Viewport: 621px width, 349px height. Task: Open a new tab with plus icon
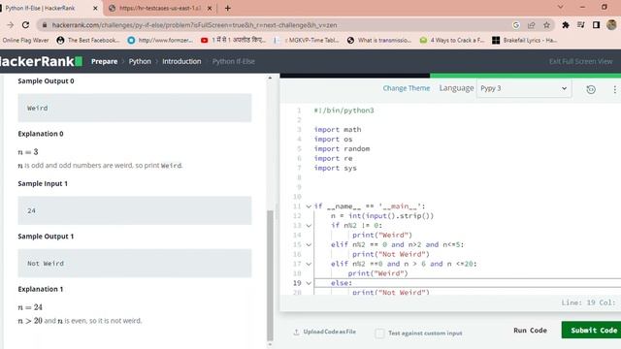click(x=228, y=8)
